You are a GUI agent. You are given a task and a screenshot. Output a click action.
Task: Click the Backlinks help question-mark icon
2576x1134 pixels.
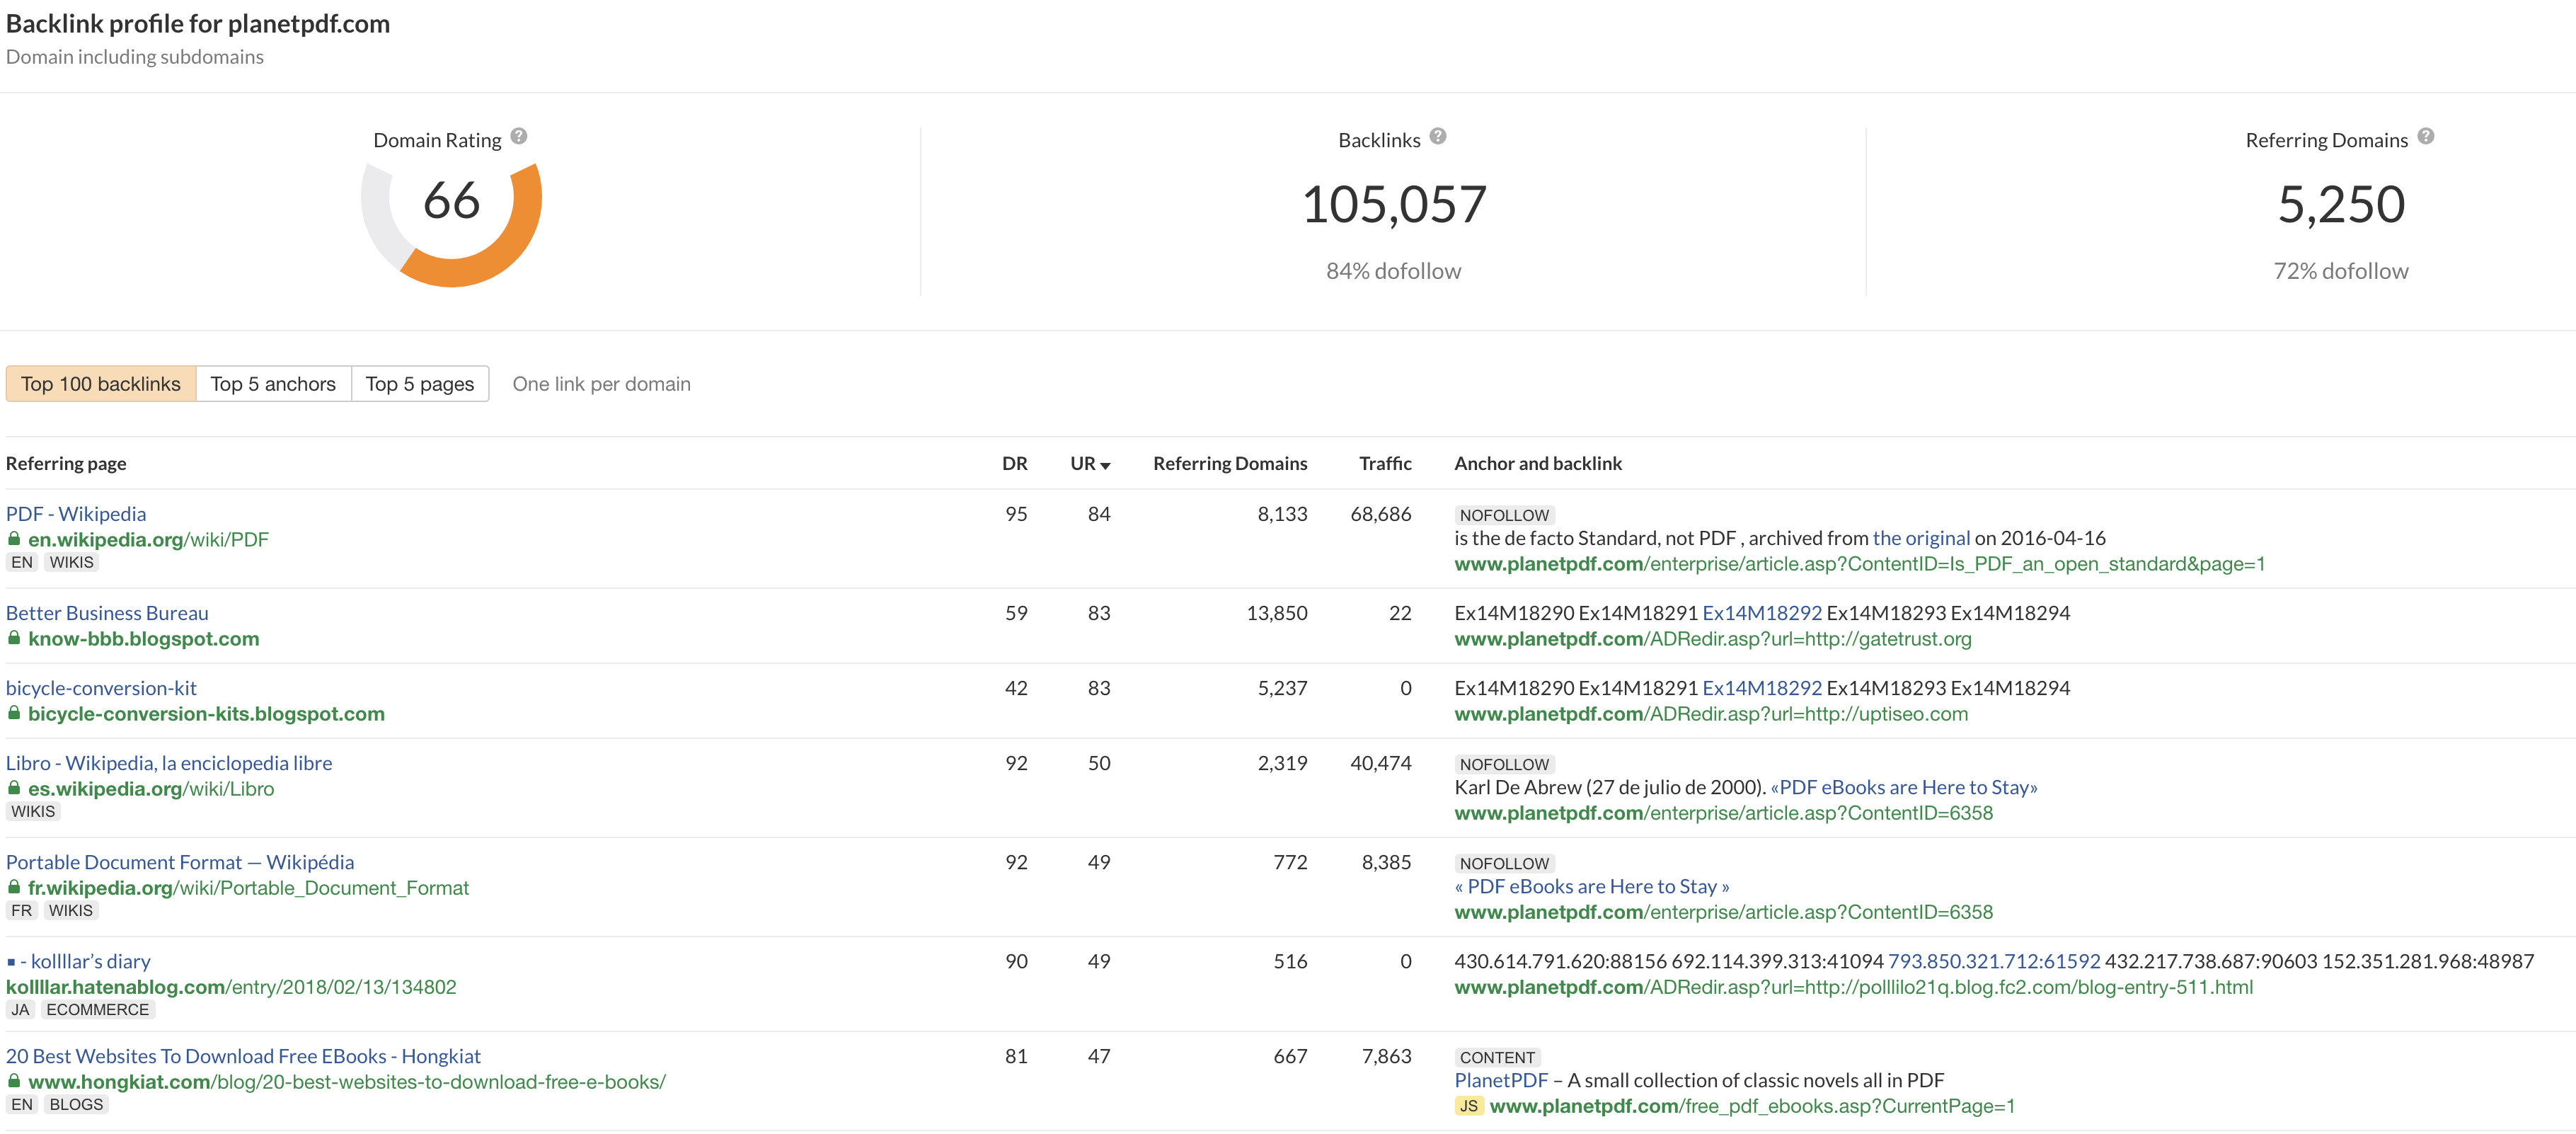coord(1437,136)
